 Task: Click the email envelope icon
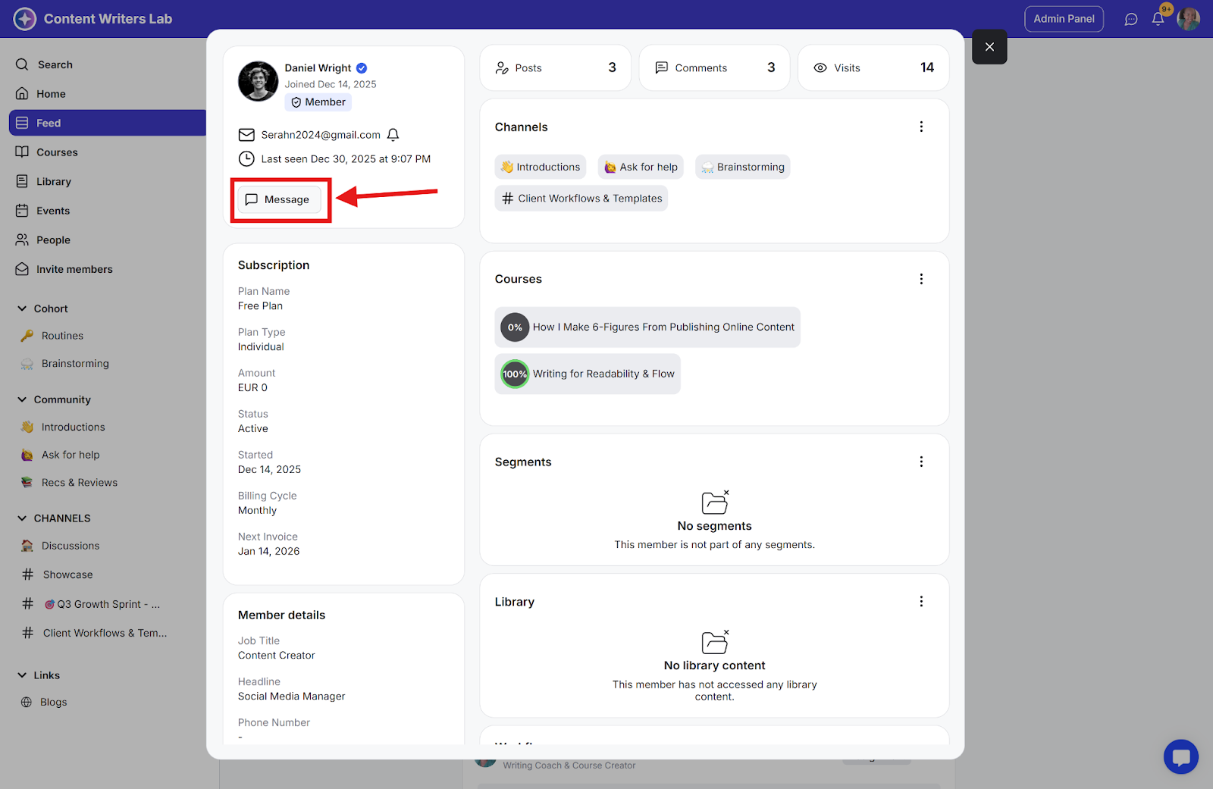pyautogui.click(x=246, y=135)
